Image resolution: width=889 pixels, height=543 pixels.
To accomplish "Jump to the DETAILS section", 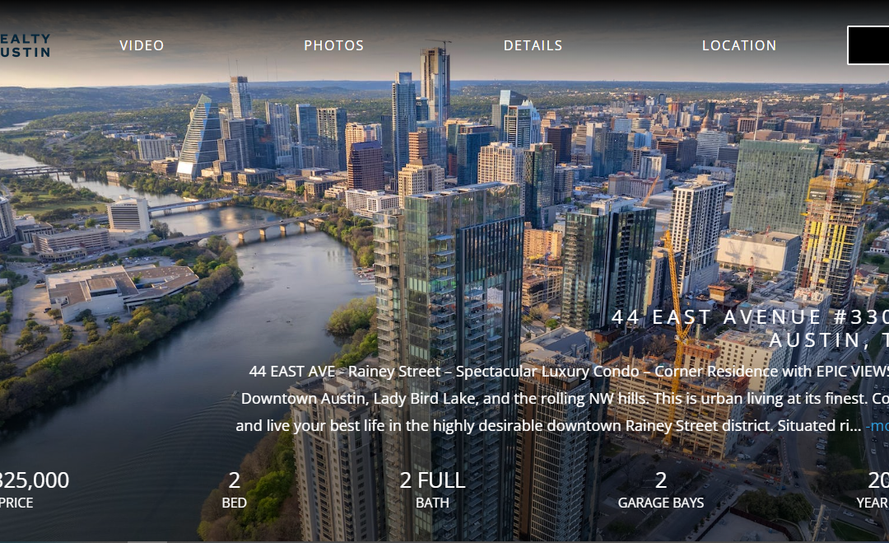I will (533, 45).
